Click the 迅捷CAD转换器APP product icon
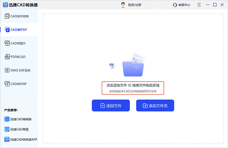228x148 pixels. coord(7,139)
